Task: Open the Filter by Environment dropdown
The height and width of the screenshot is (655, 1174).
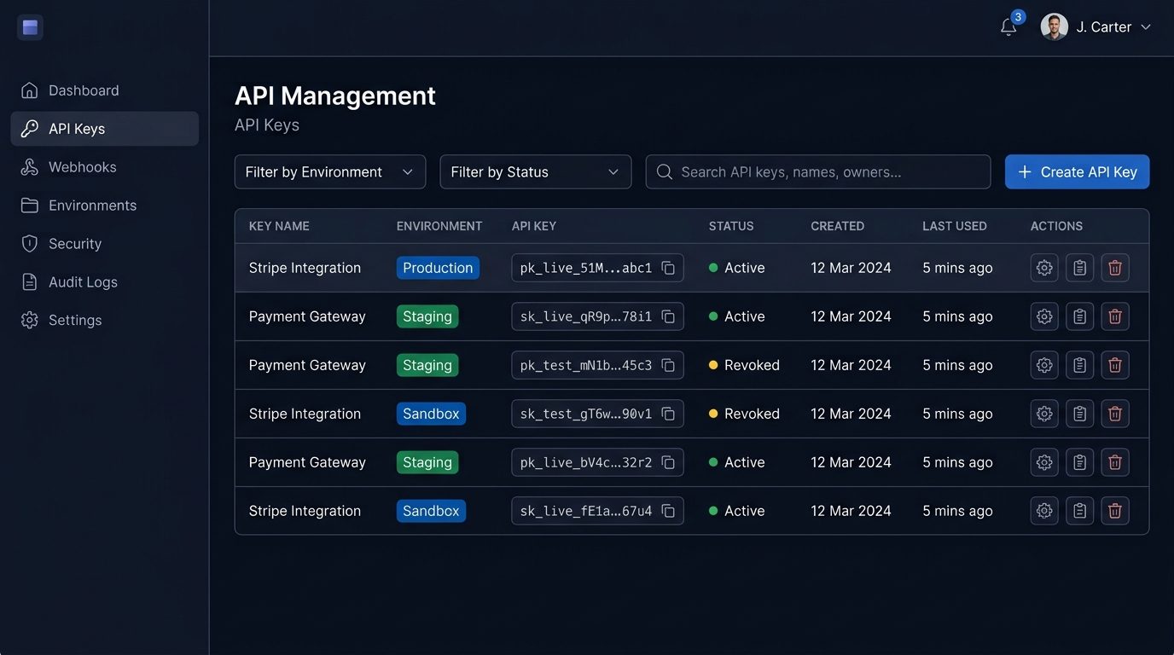Action: [330, 171]
